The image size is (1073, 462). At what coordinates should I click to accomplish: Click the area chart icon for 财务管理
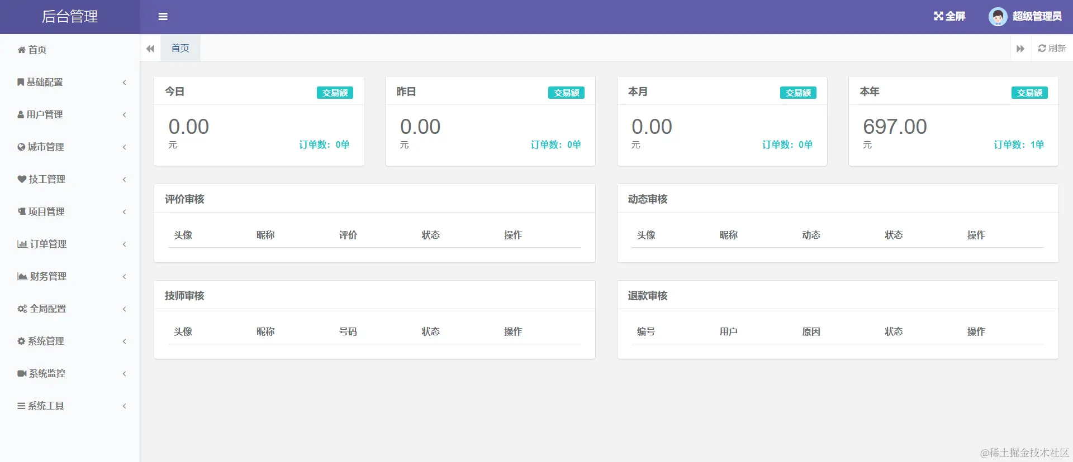(x=22, y=276)
